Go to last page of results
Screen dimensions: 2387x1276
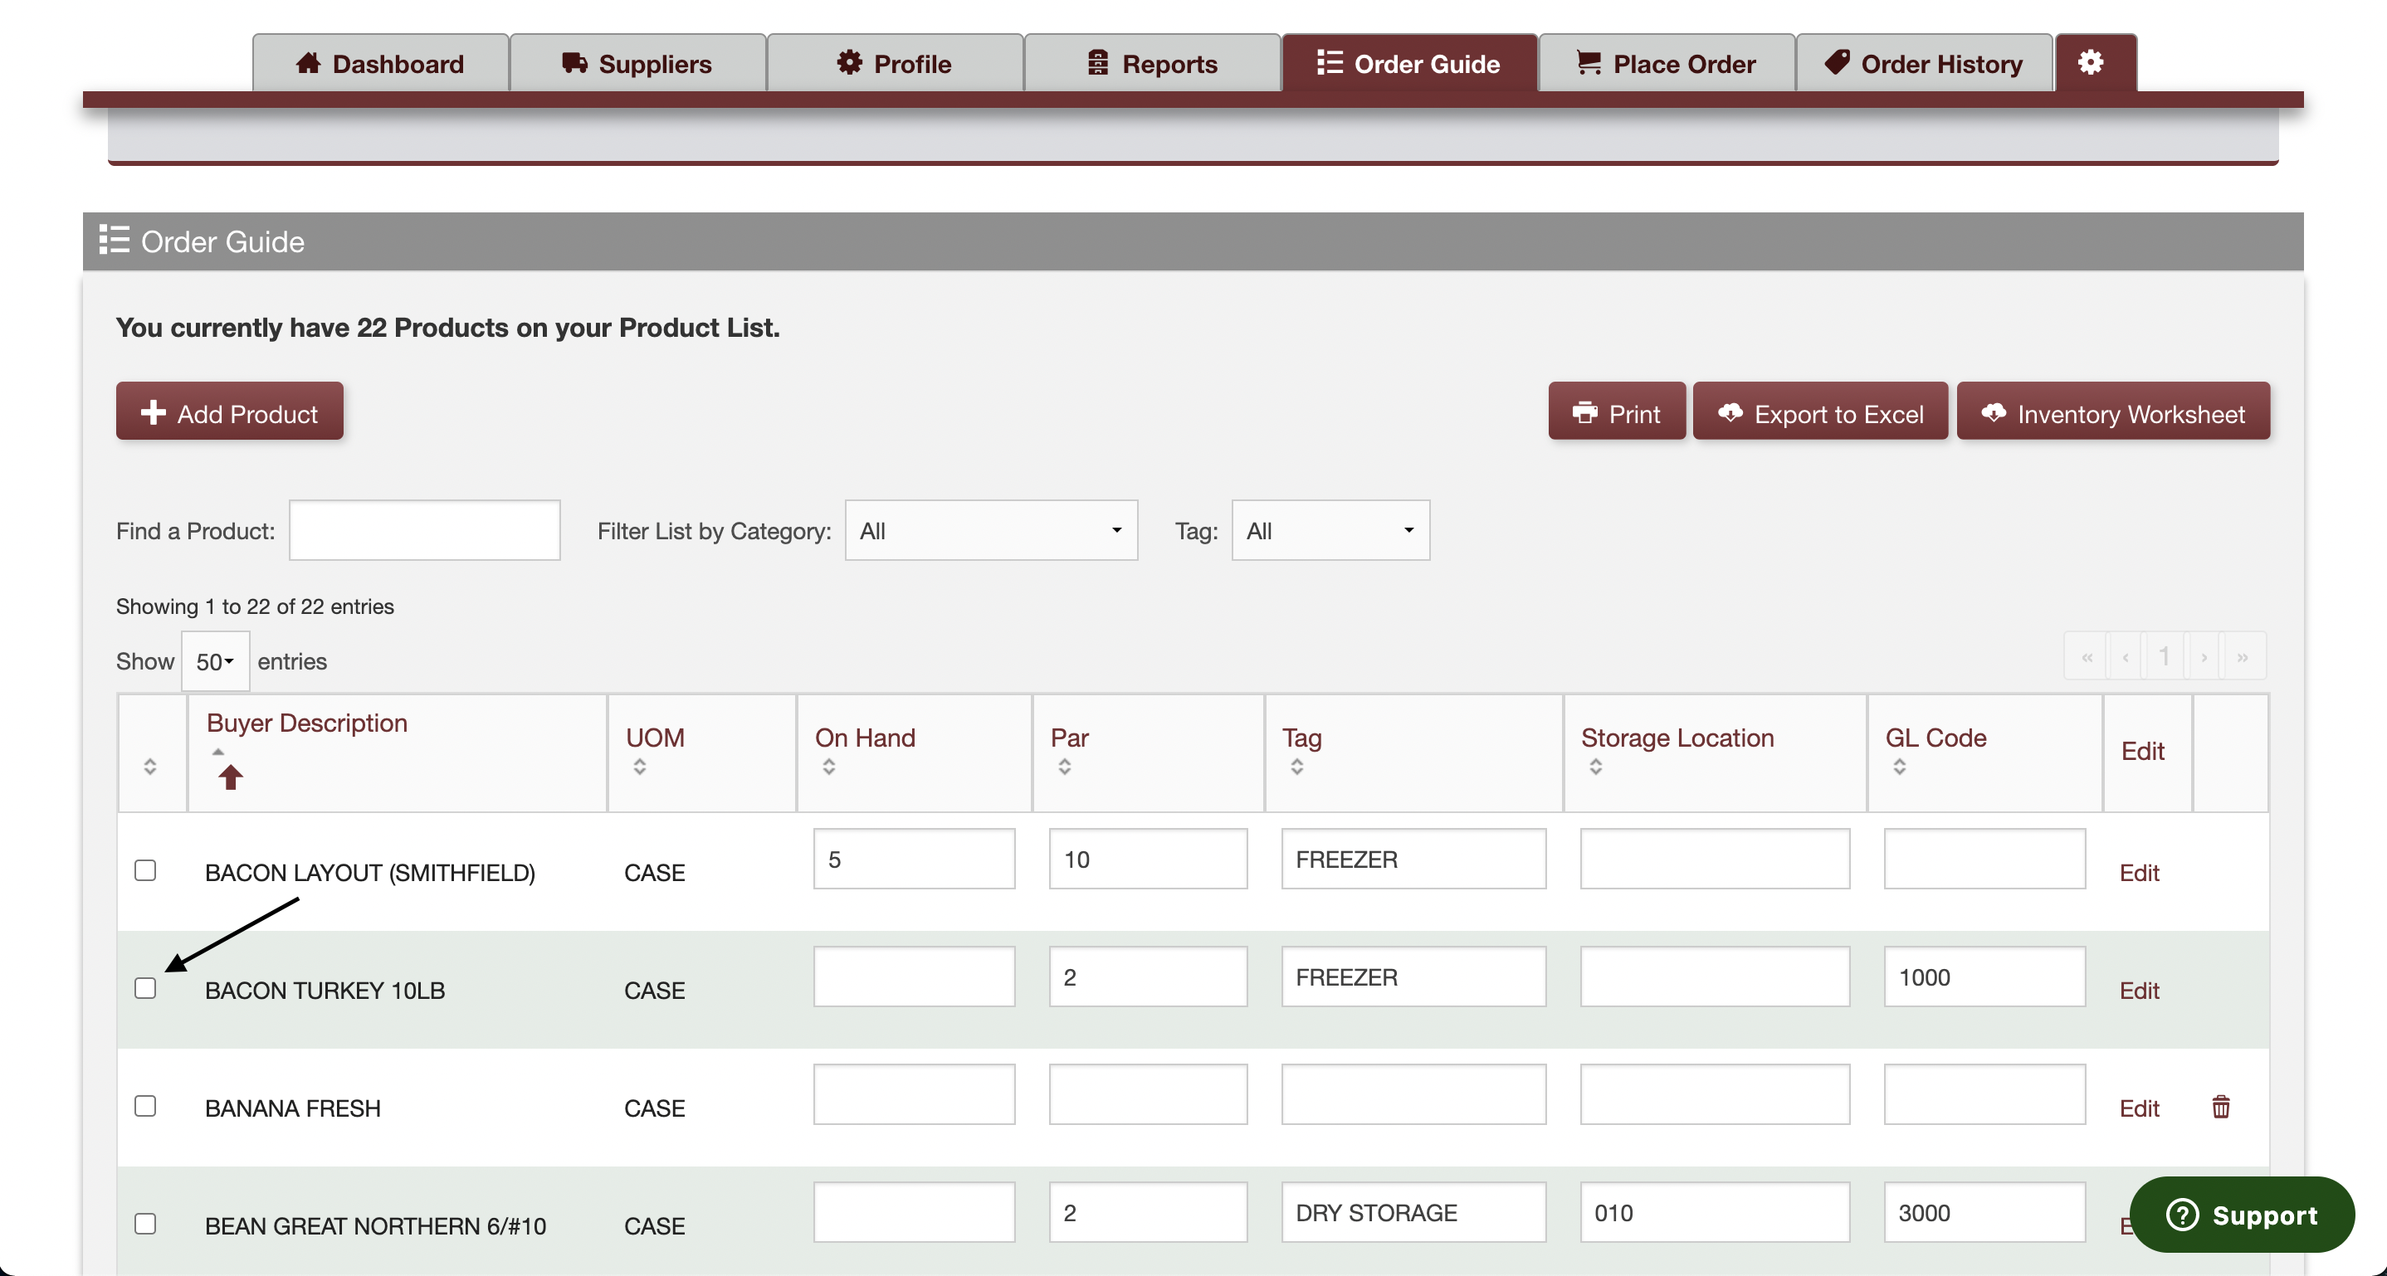pos(2243,656)
